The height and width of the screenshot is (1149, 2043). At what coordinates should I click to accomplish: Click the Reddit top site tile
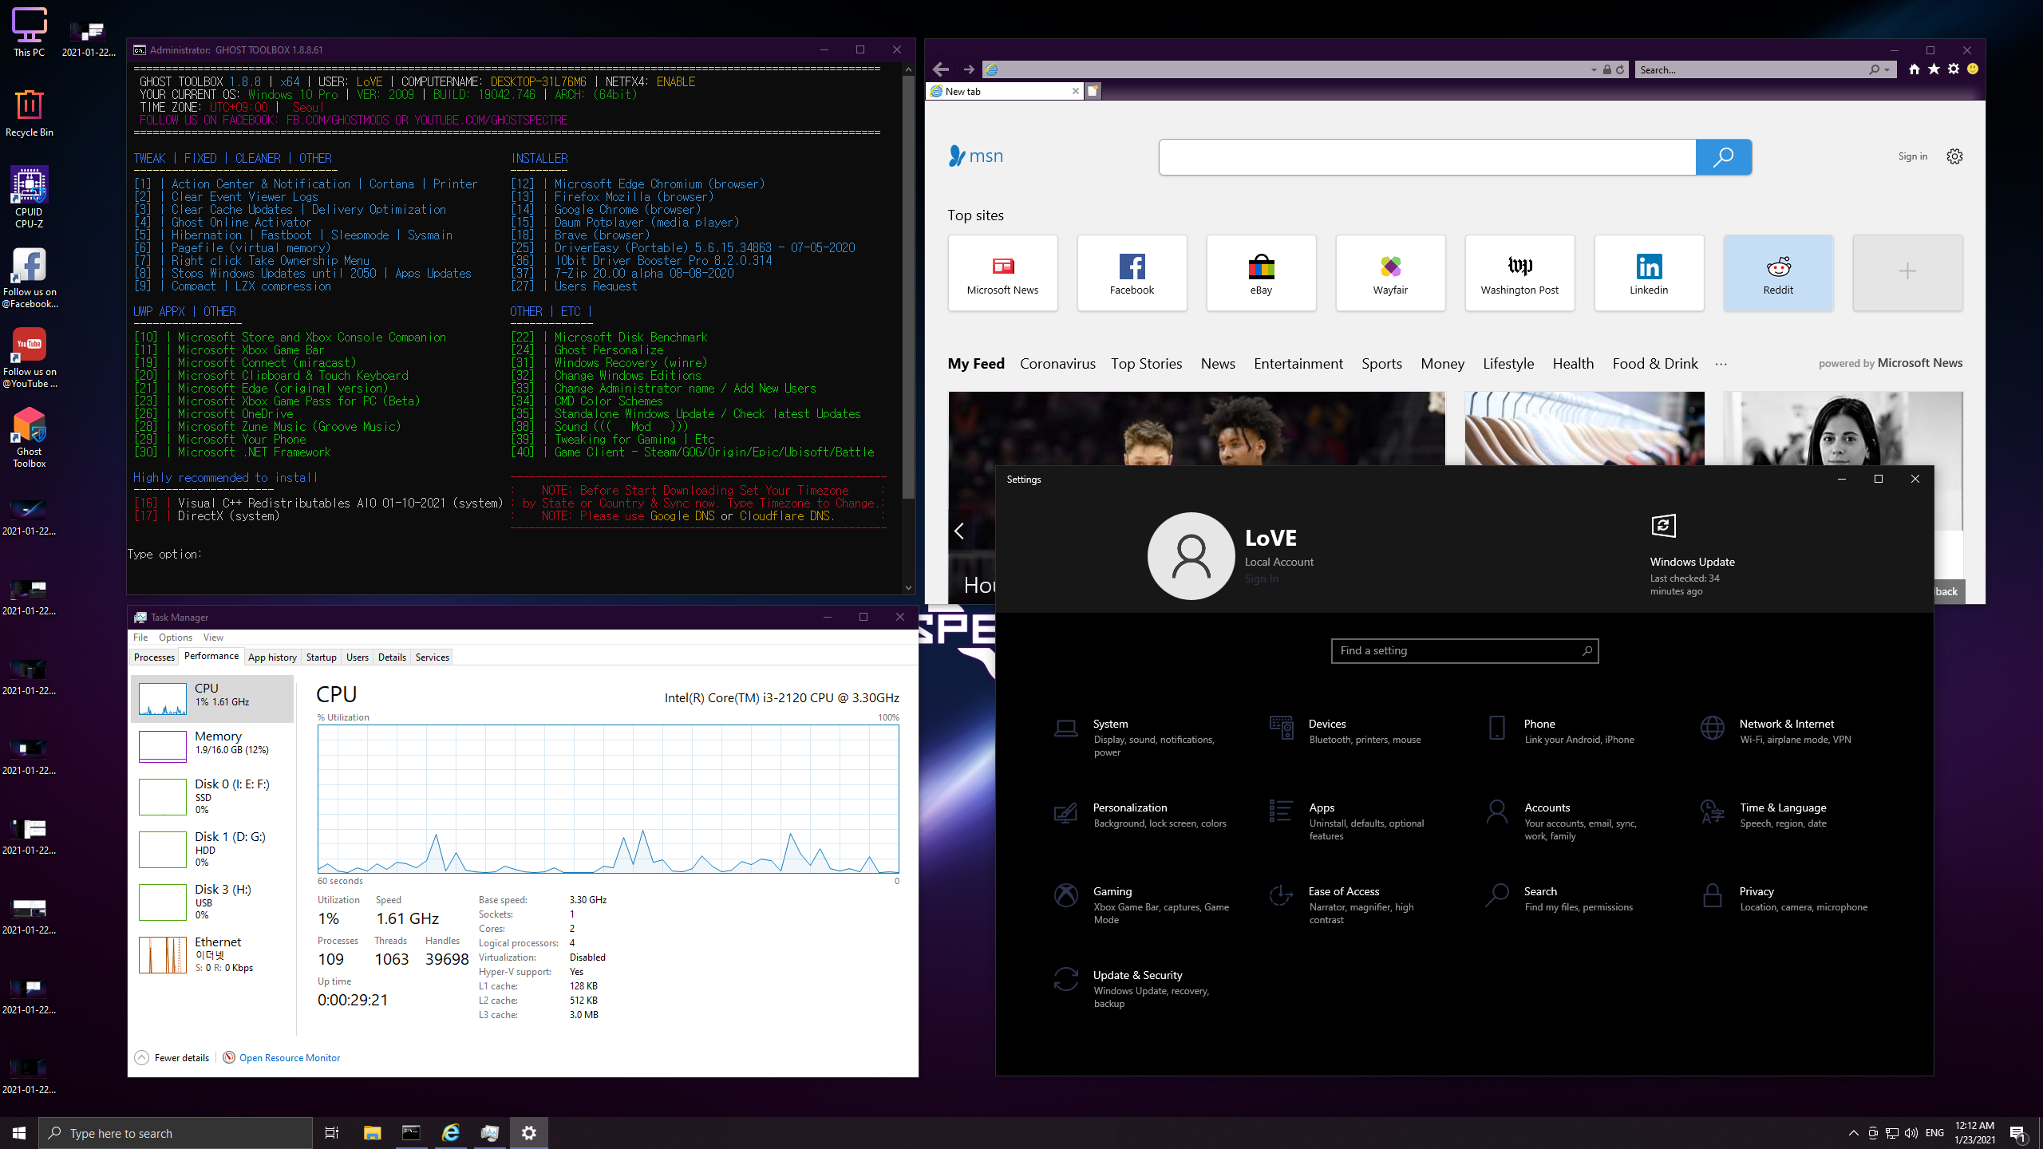point(1778,273)
